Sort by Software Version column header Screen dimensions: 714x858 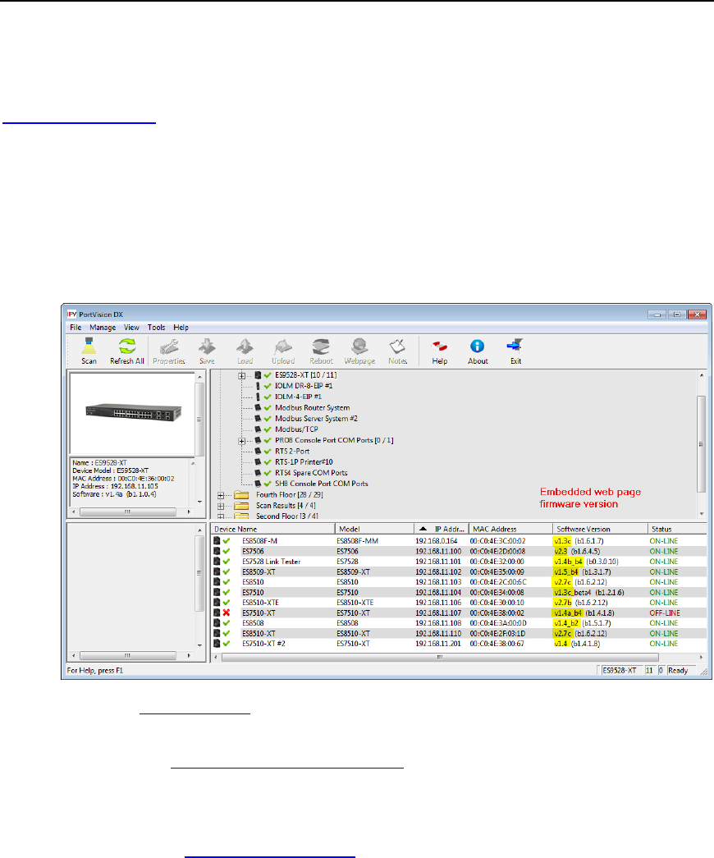pos(600,529)
